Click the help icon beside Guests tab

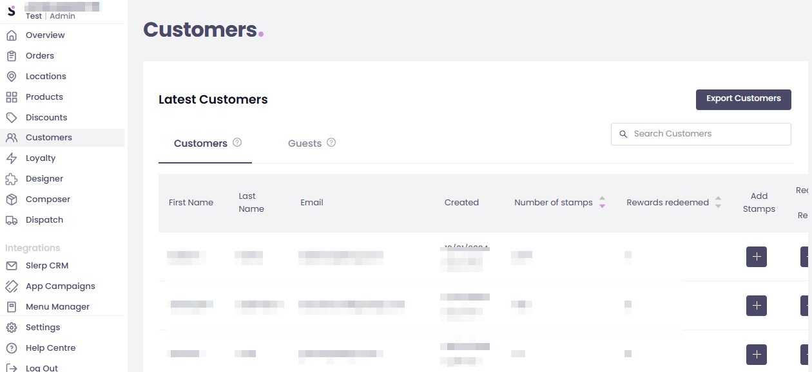(x=331, y=143)
